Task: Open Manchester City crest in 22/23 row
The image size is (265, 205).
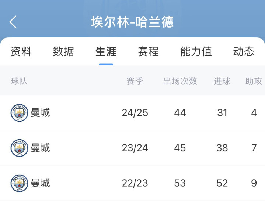Action: (19, 183)
